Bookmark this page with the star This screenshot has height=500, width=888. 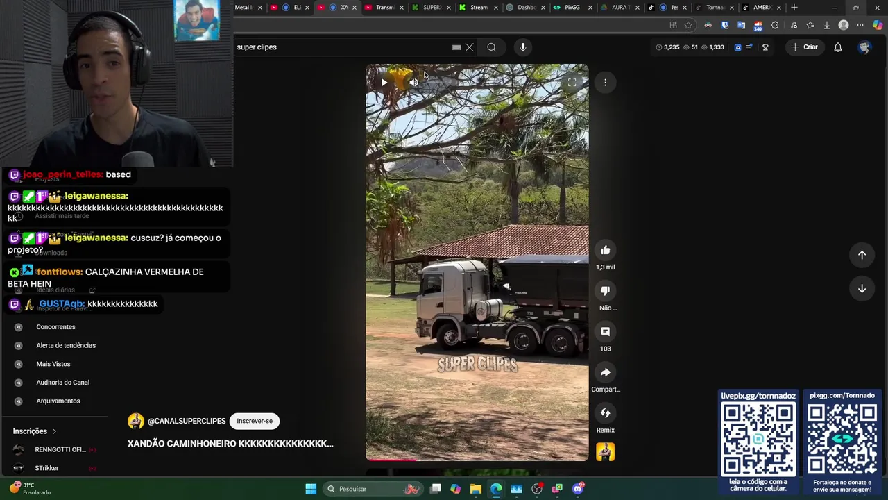click(x=688, y=25)
